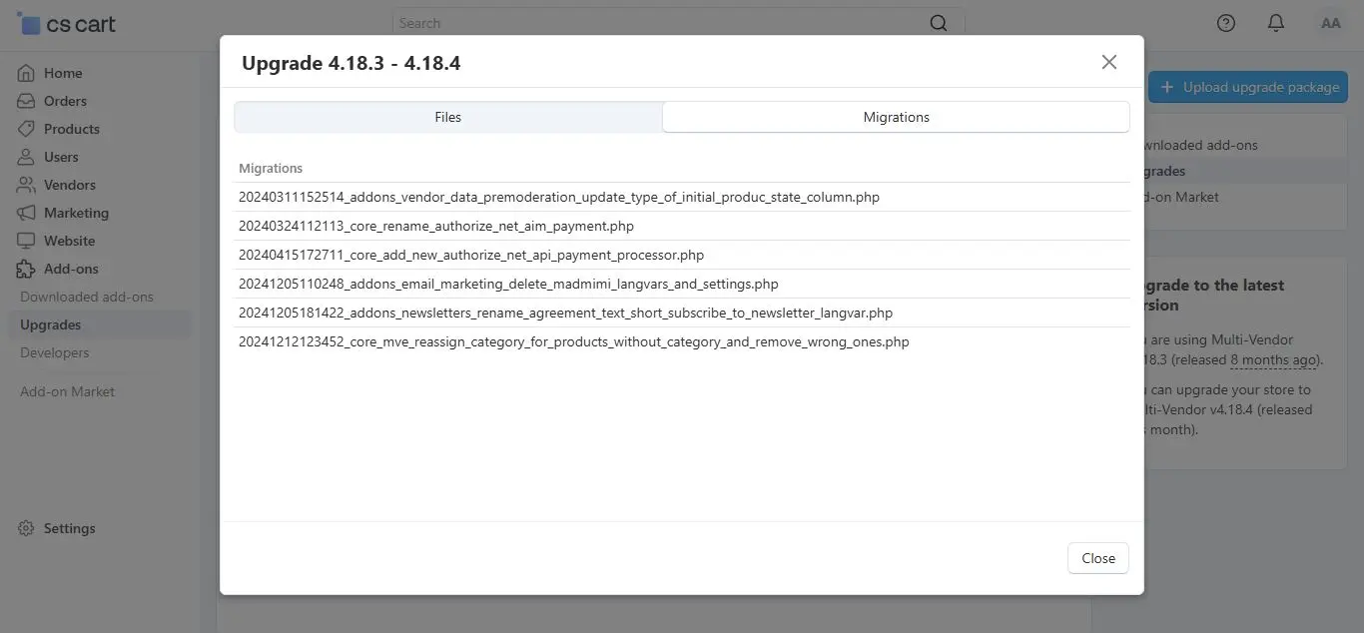Click the Settings gear icon
The image size is (1364, 633).
pyautogui.click(x=26, y=528)
